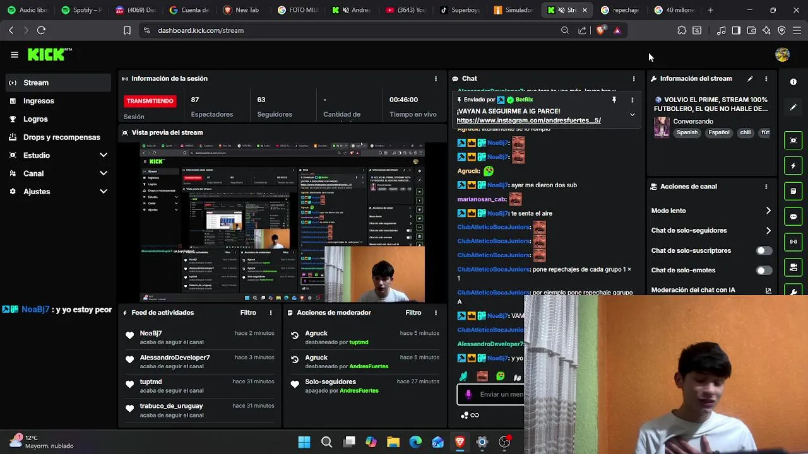This screenshot has width=808, height=454.
Task: Open OBS Studio from taskbar
Action: click(x=504, y=442)
